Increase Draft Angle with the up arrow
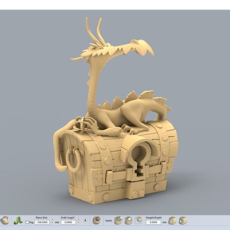Viewport: 230px width, 230px height. [x=79, y=219]
